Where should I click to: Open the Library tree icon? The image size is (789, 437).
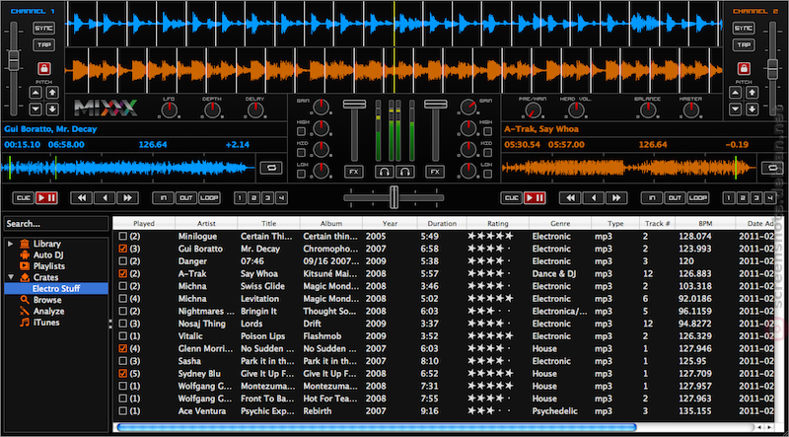(25, 244)
